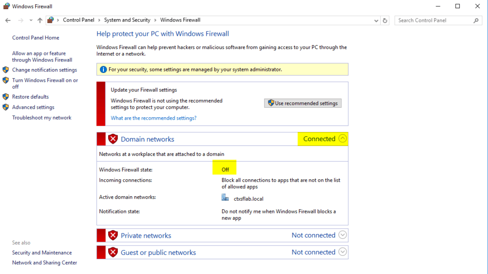Click ctxsflab.local network icon

225,197
